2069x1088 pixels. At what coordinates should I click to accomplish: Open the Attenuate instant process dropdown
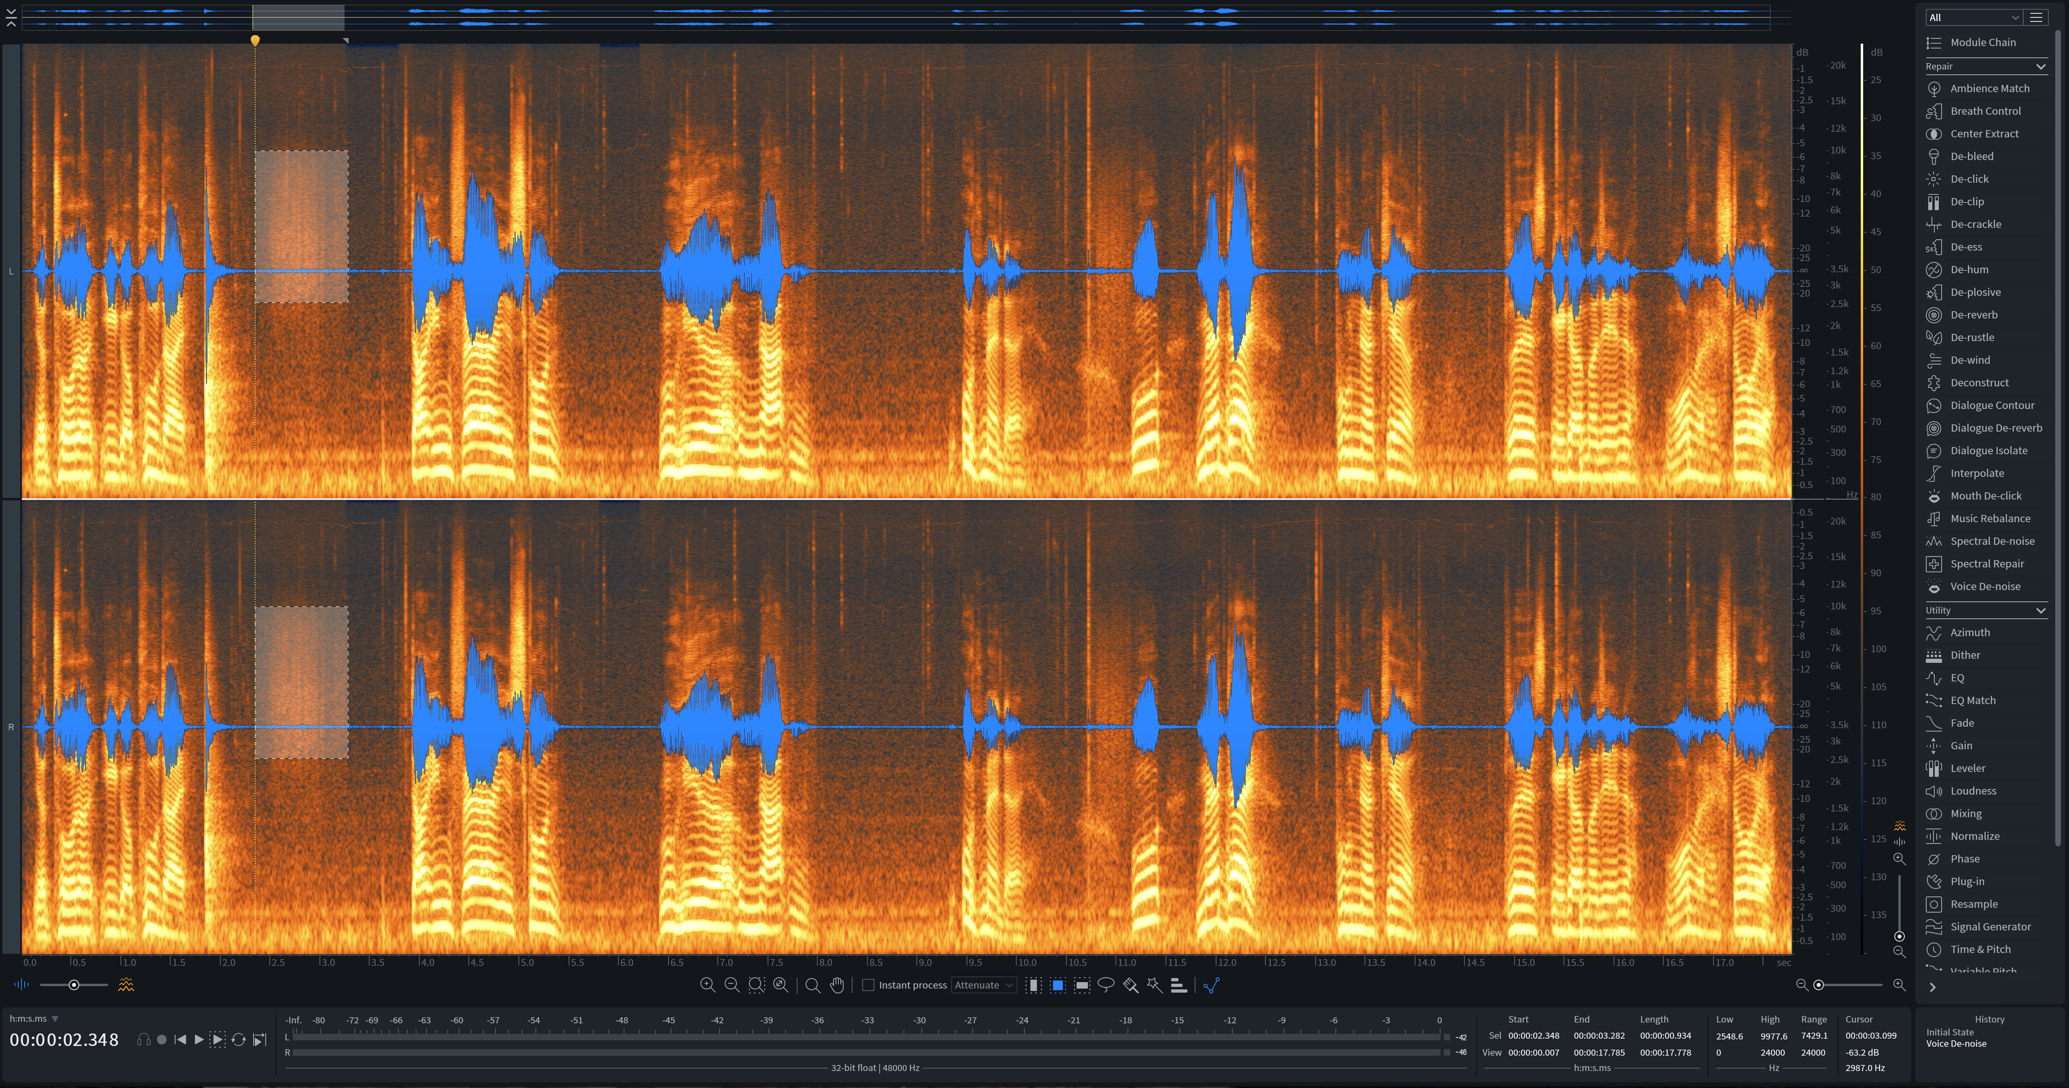click(984, 985)
